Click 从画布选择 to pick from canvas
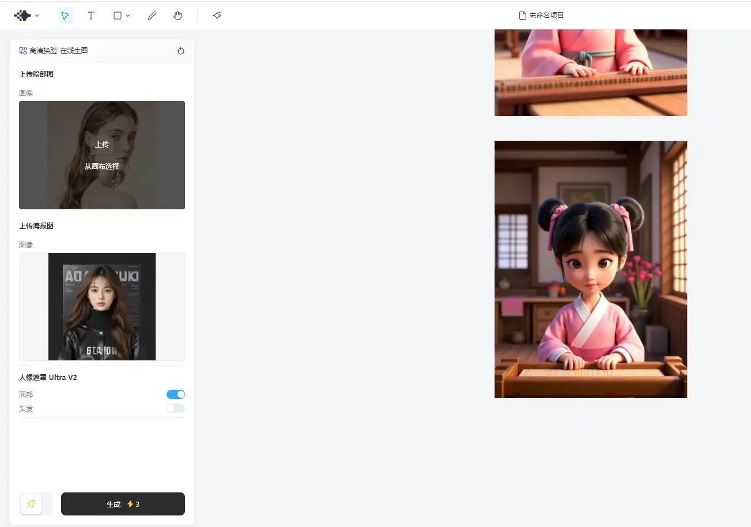 [102, 167]
